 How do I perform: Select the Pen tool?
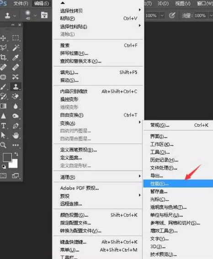(x=16, y=126)
